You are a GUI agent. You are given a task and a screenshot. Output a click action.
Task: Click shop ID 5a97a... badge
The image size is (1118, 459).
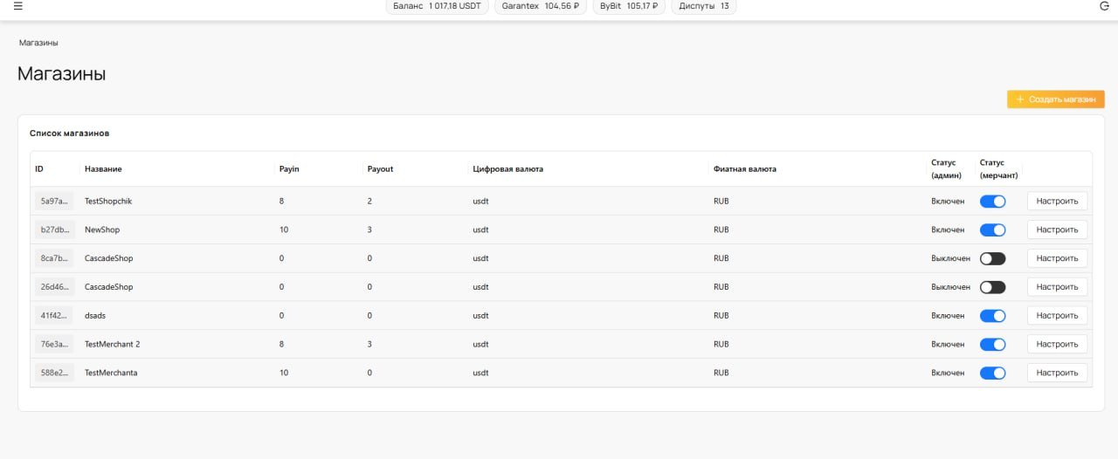pyautogui.click(x=54, y=202)
